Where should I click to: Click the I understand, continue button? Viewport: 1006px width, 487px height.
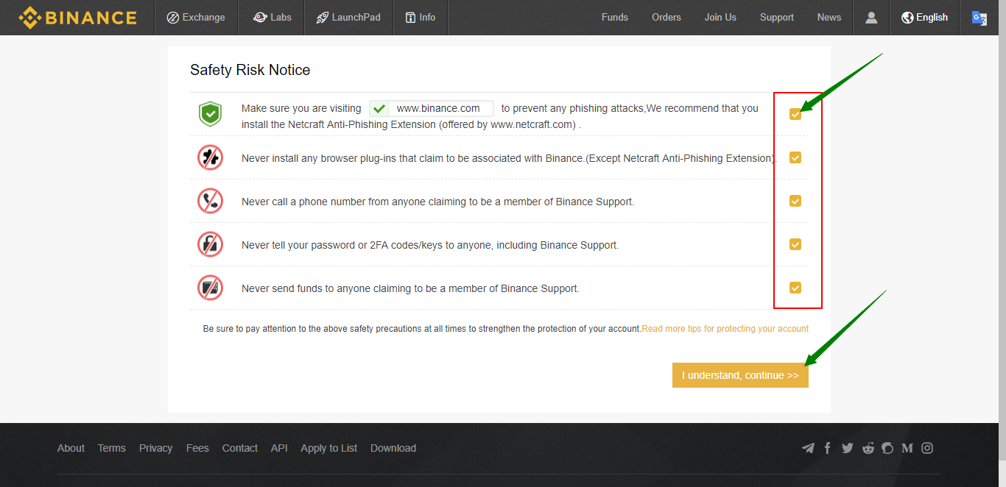(740, 375)
